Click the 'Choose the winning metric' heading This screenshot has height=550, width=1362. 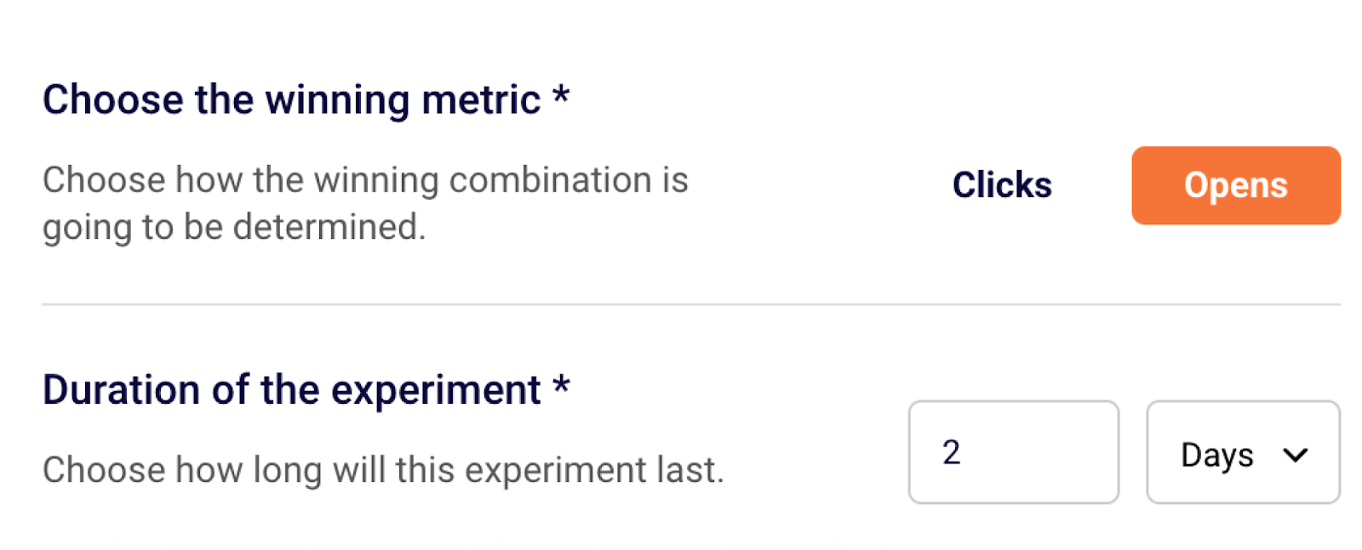click(x=291, y=99)
